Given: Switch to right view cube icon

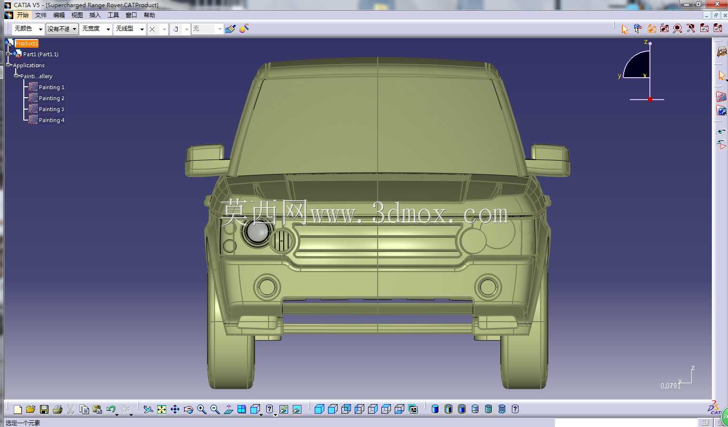Looking at the screenshot, I should click(x=373, y=409).
